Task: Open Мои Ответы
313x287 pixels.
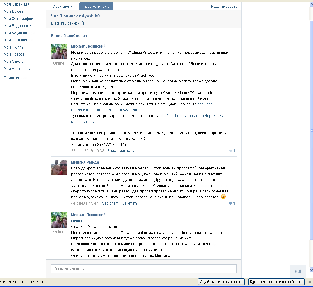Action: click(14, 62)
